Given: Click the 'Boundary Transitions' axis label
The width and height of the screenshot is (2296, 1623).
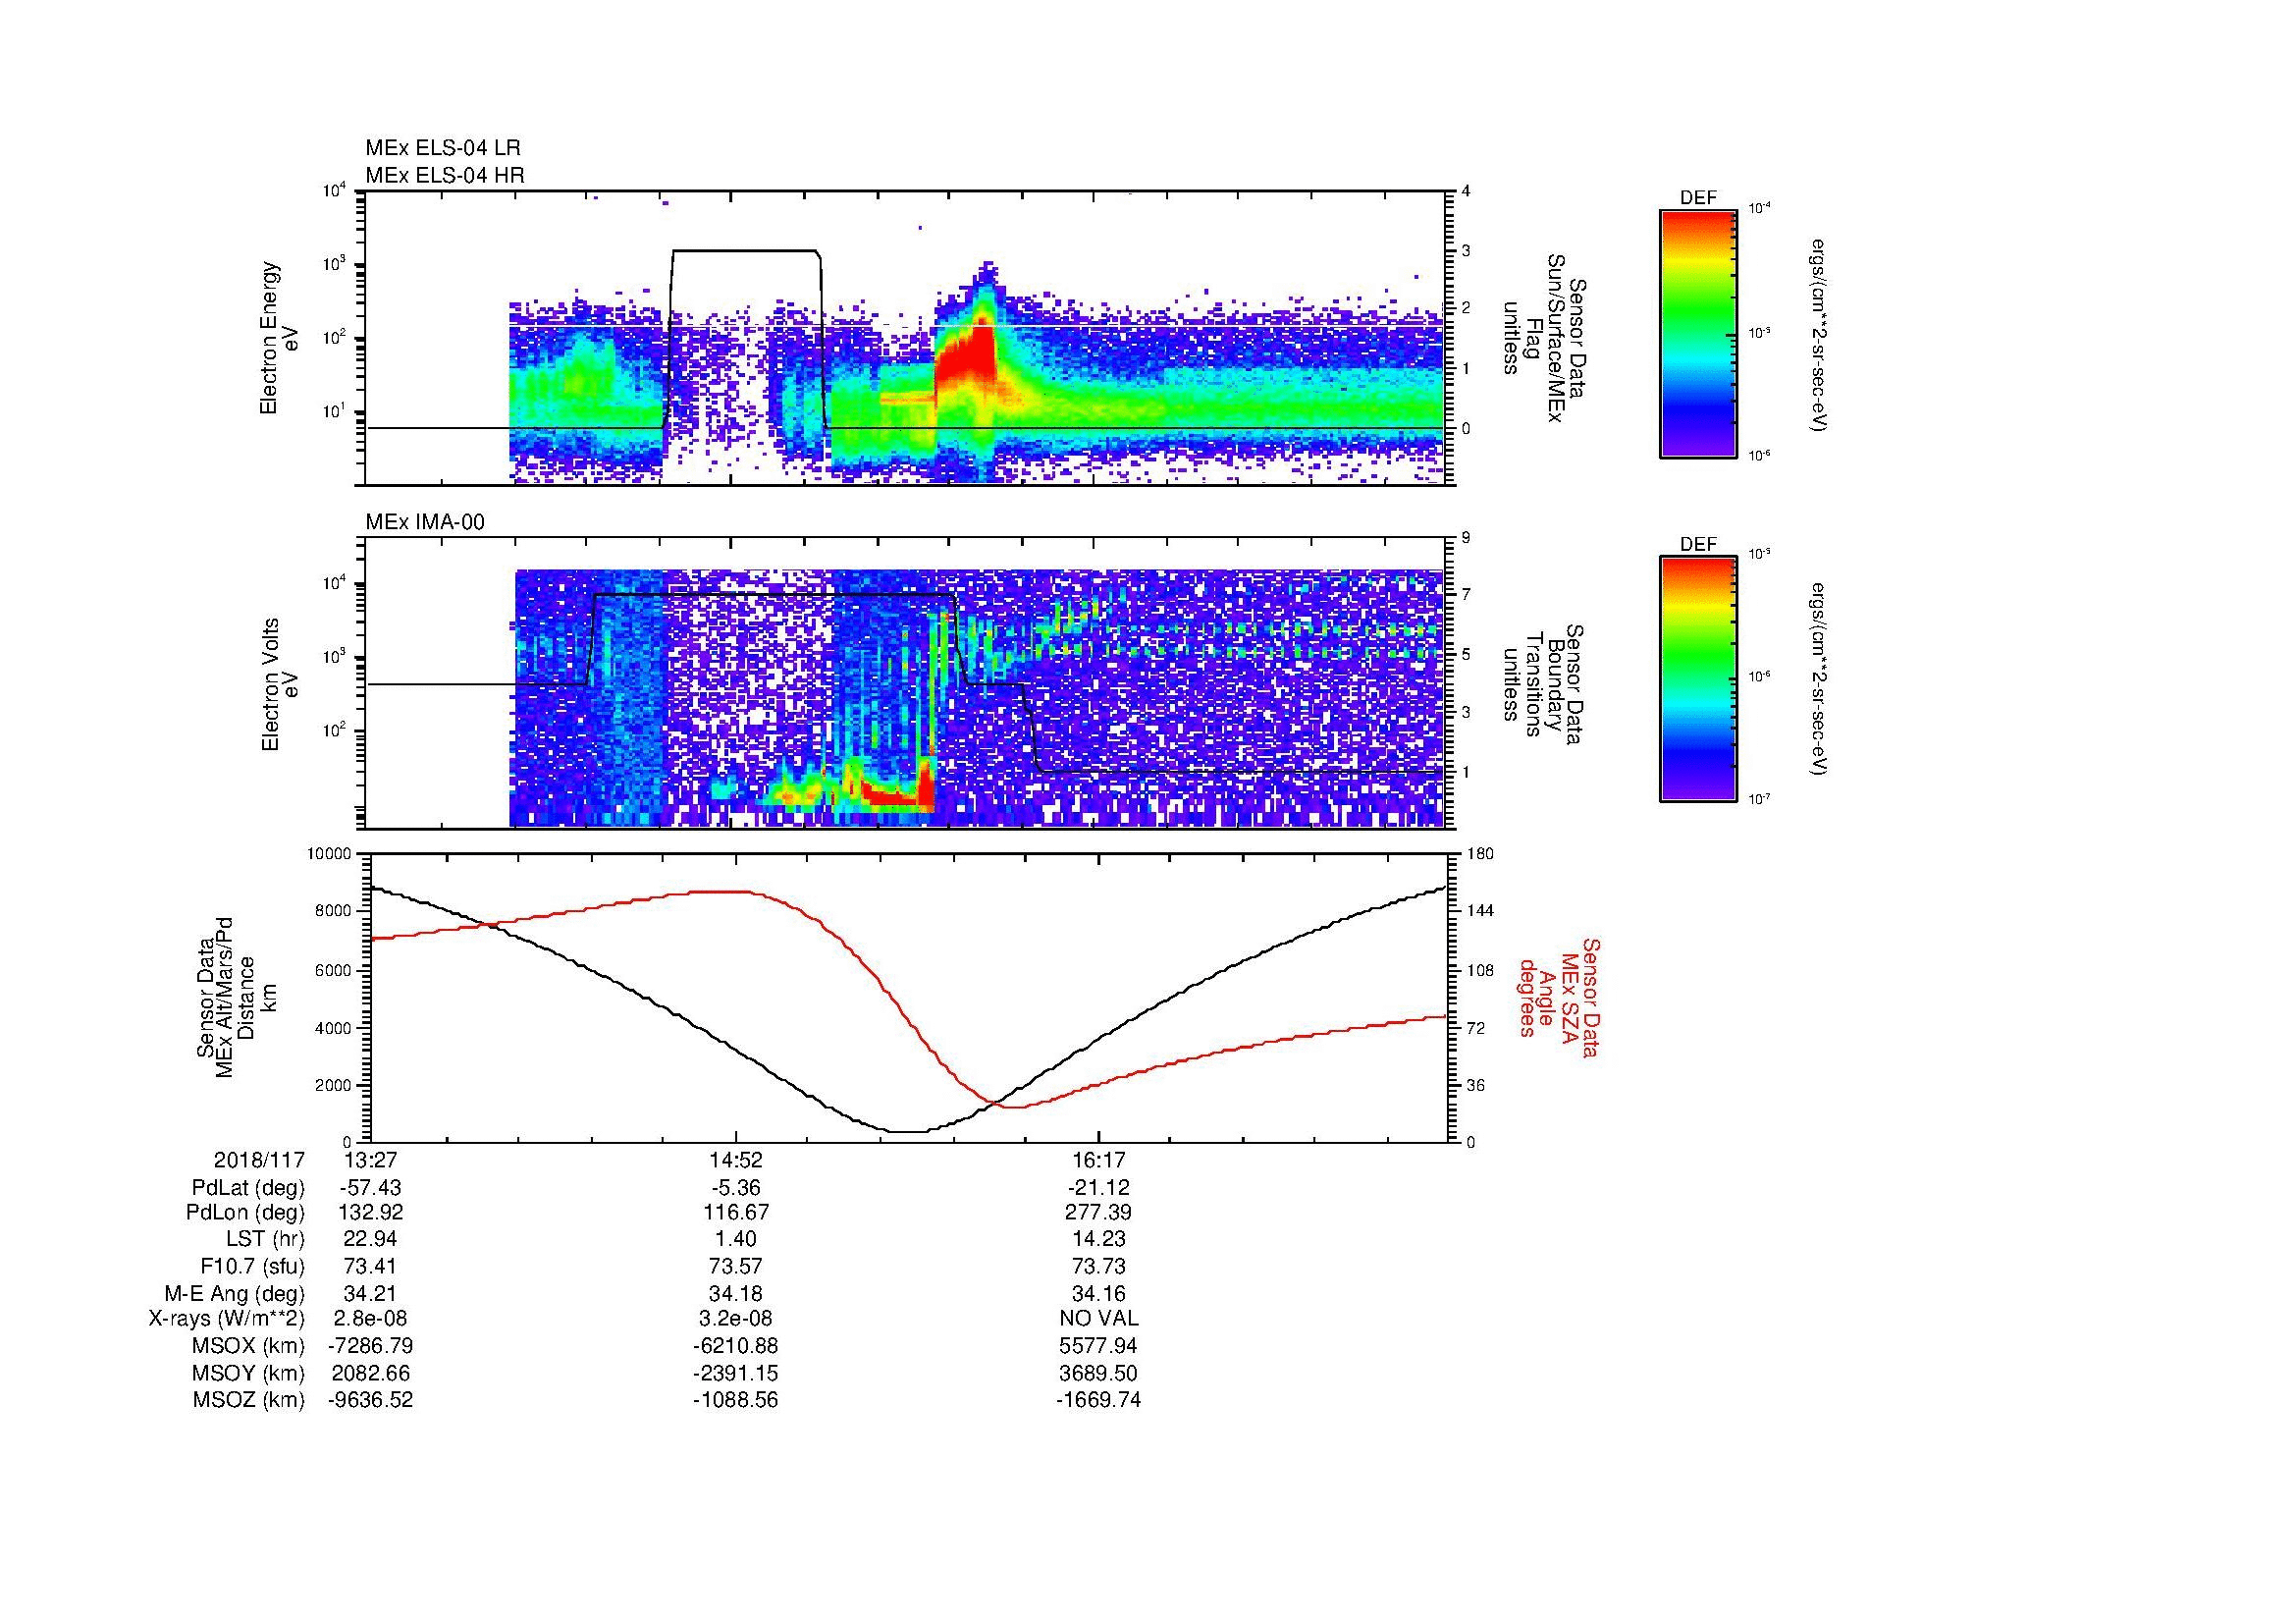Looking at the screenshot, I should tap(1543, 685).
